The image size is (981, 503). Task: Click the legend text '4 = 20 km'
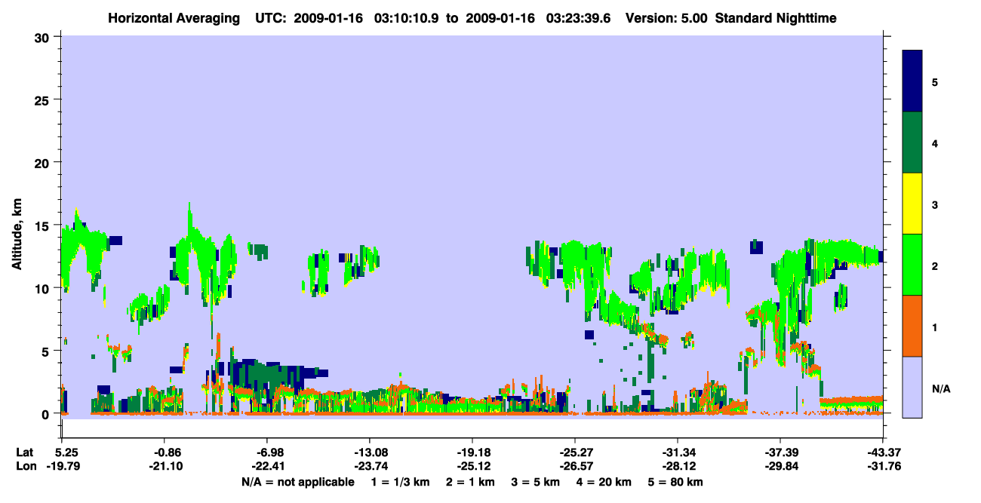(x=604, y=482)
